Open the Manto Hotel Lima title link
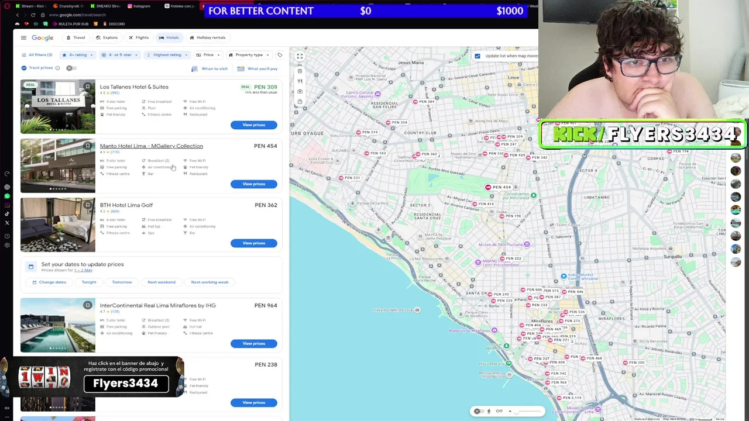Screen dimensions: 749x421 point(152,146)
